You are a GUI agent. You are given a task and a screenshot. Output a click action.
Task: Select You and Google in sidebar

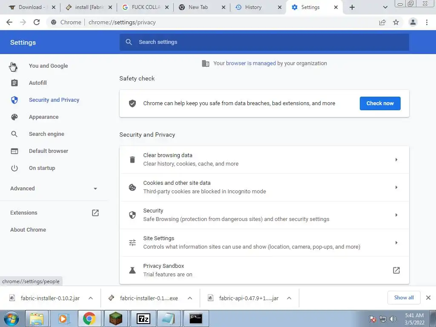49,66
